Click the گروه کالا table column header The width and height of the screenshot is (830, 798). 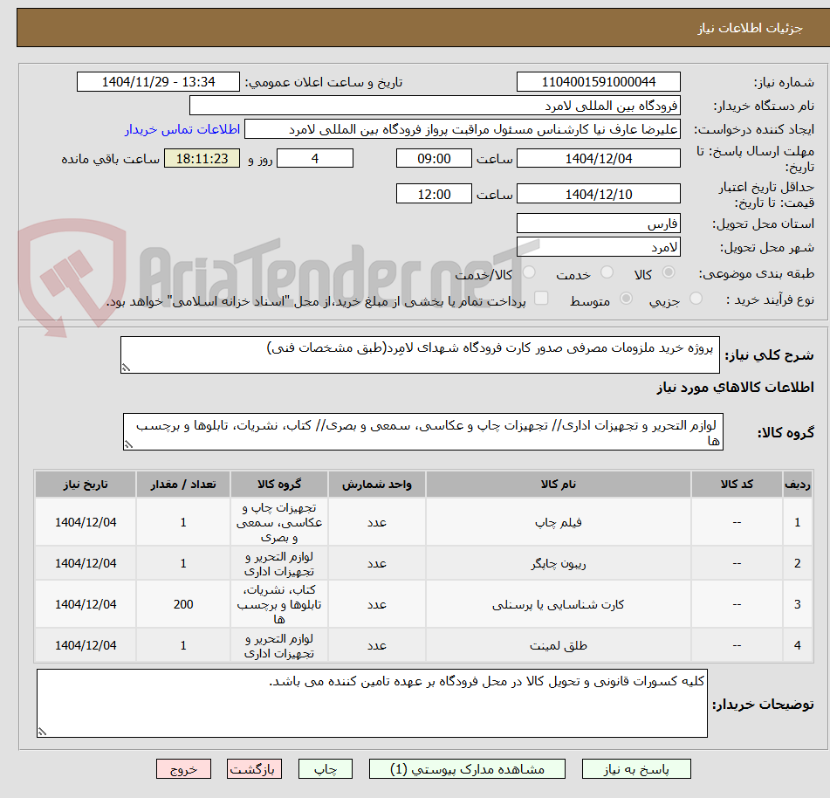point(279,484)
